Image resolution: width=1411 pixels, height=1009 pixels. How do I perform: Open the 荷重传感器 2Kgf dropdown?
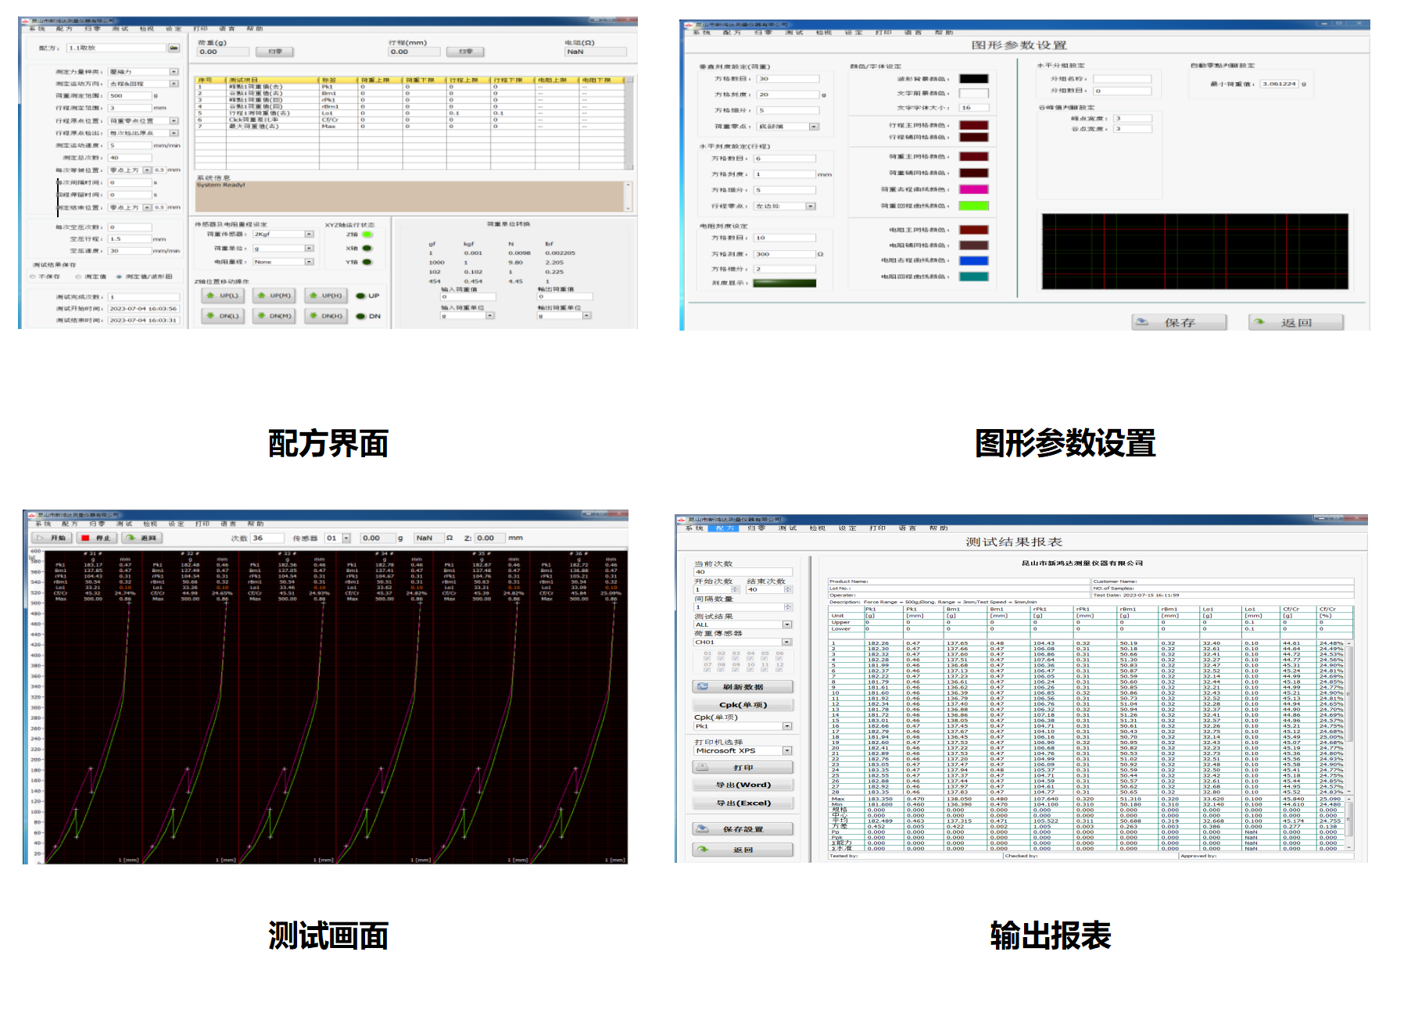point(309,234)
